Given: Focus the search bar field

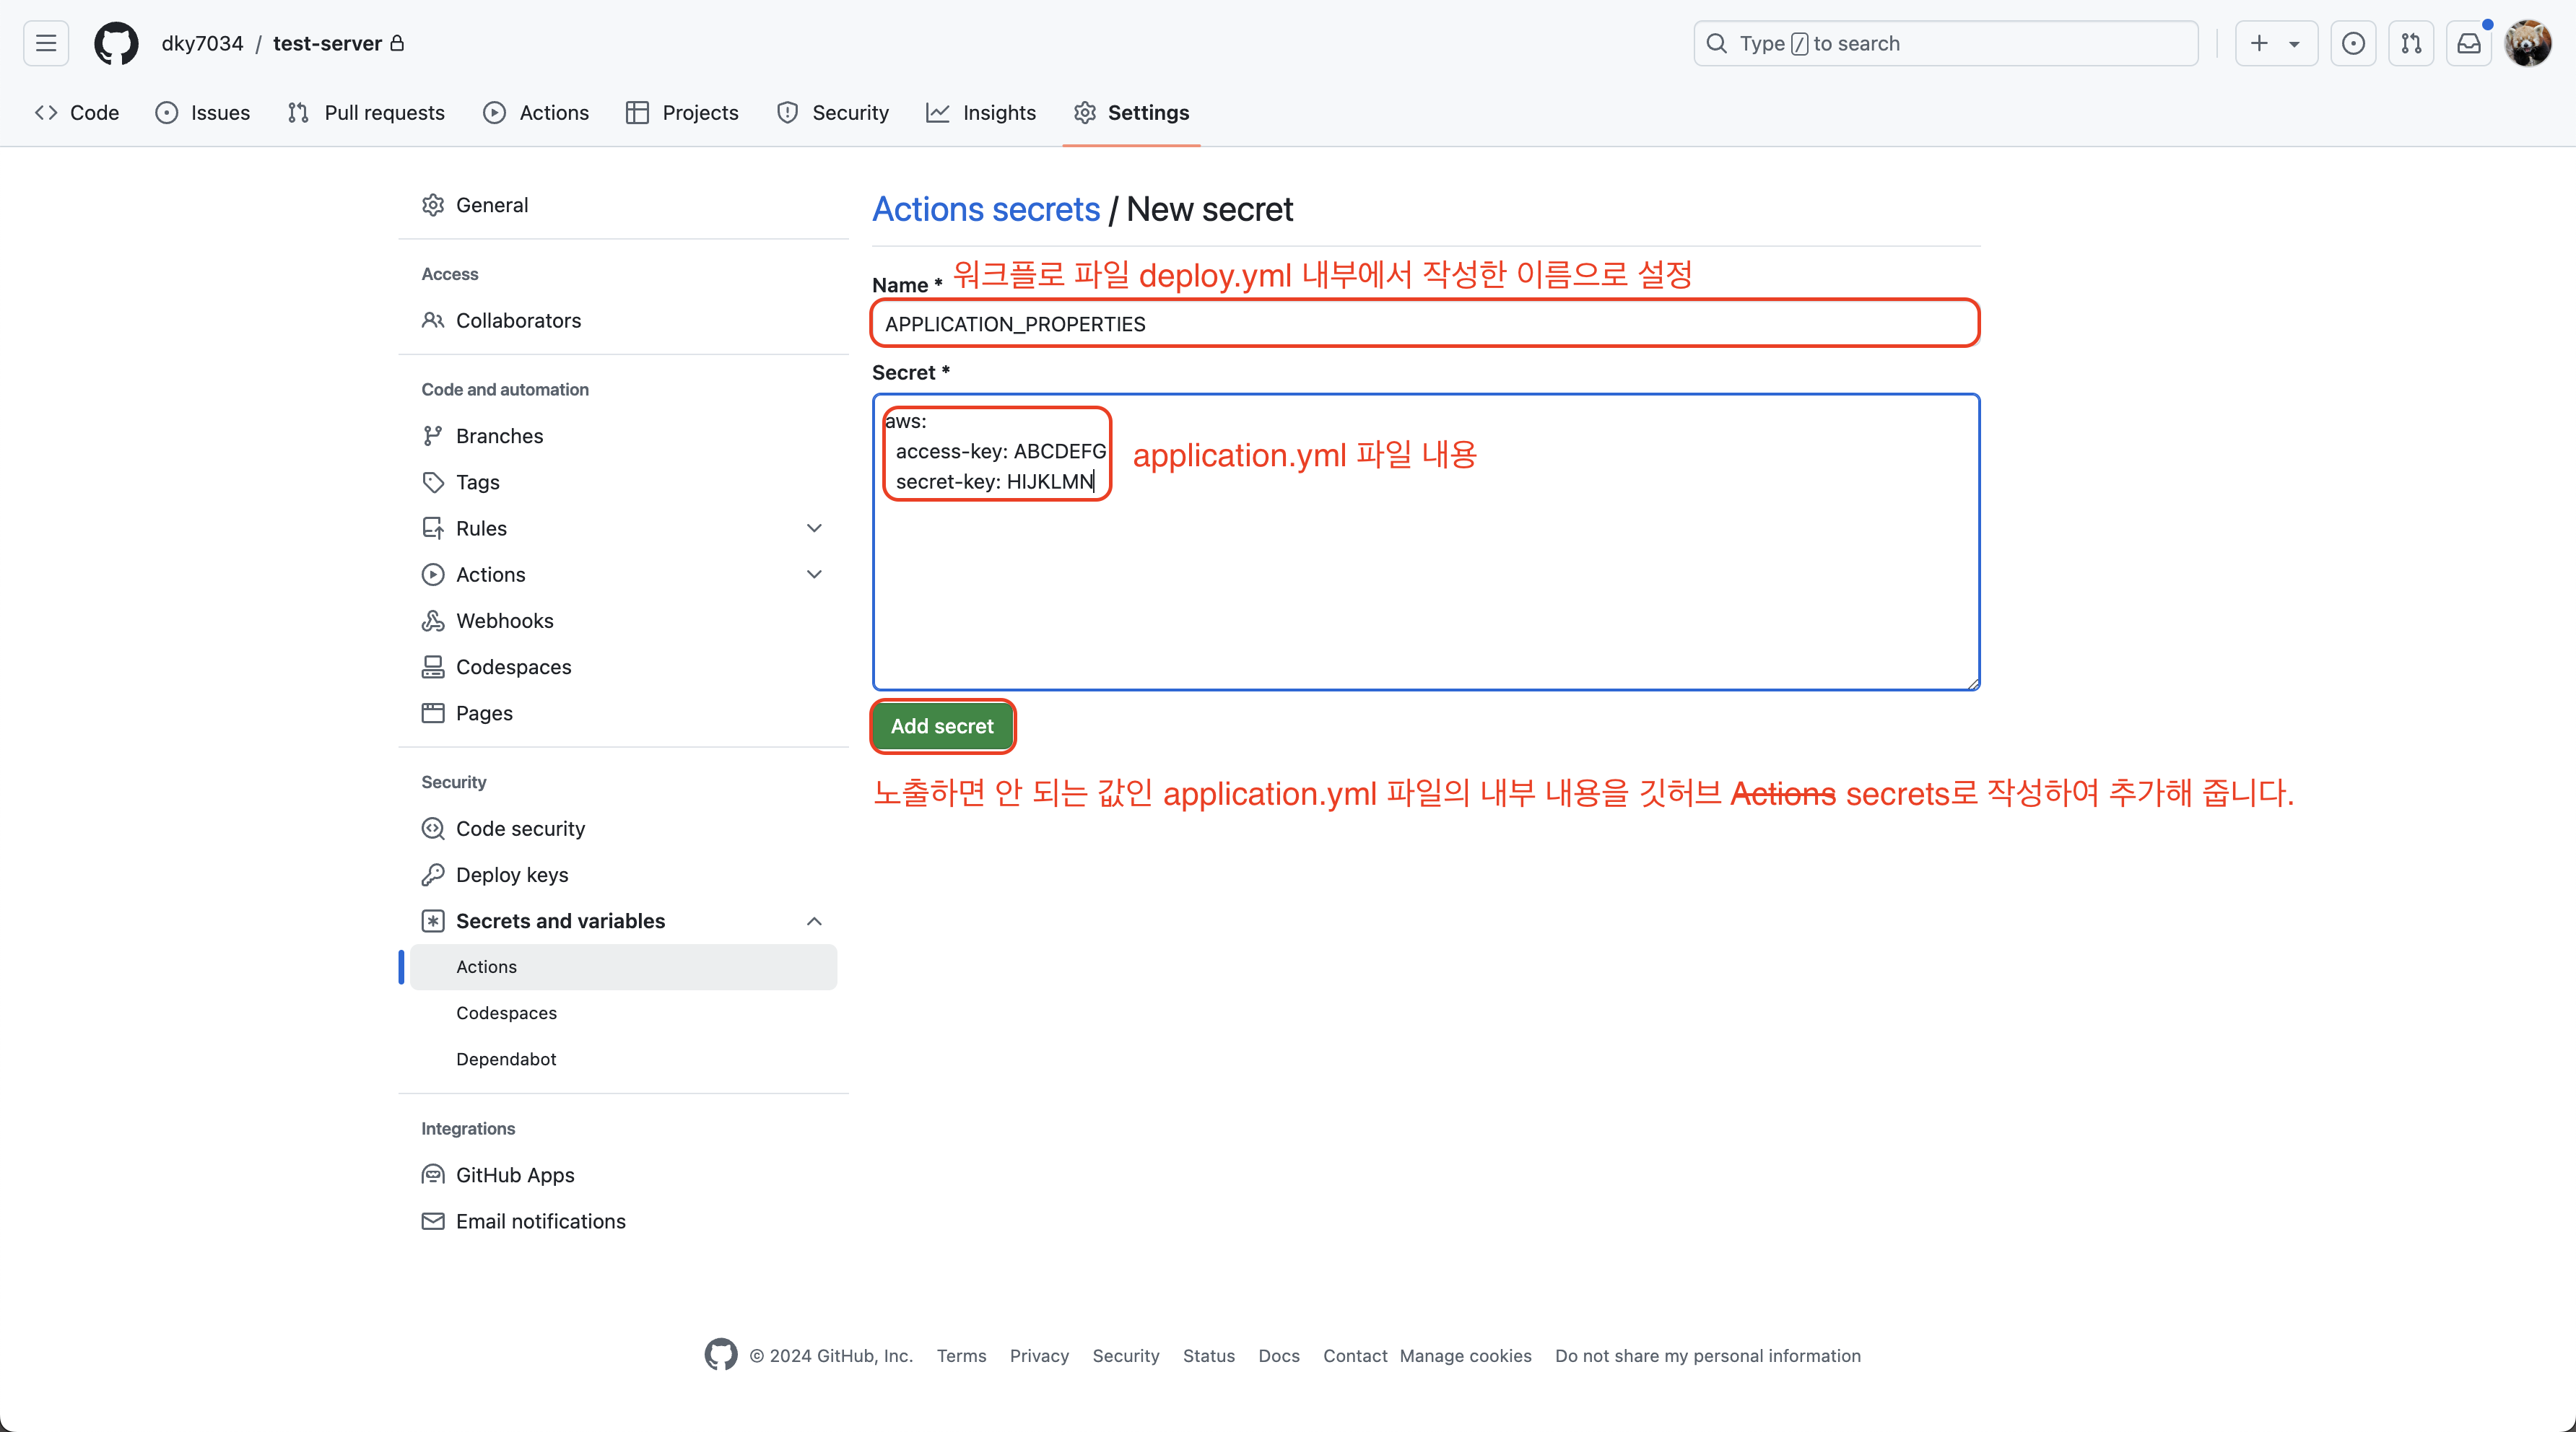Looking at the screenshot, I should (1945, 43).
